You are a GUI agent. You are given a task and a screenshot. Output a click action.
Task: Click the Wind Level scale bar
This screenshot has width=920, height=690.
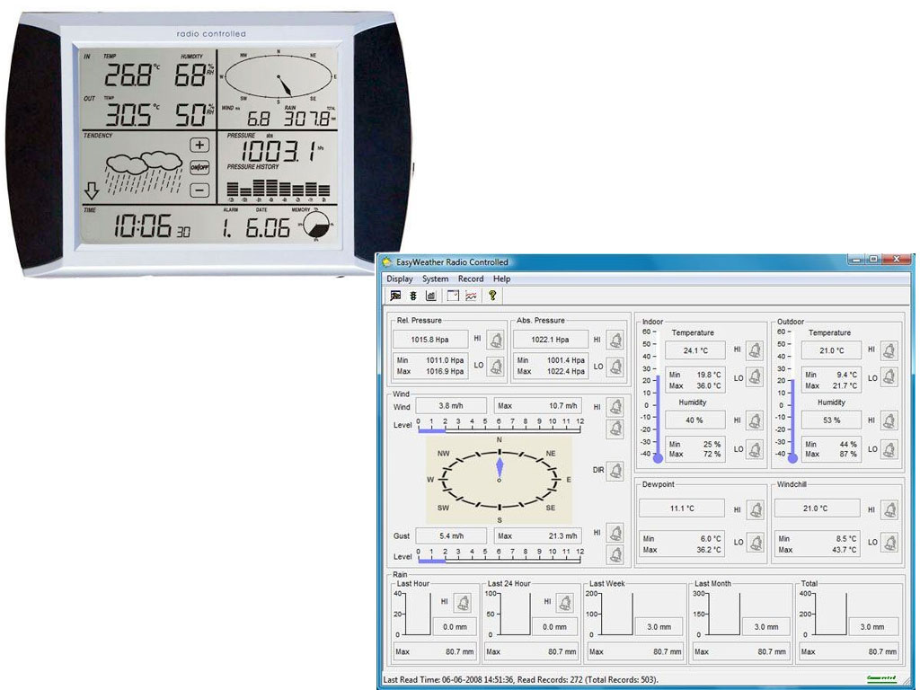click(499, 429)
